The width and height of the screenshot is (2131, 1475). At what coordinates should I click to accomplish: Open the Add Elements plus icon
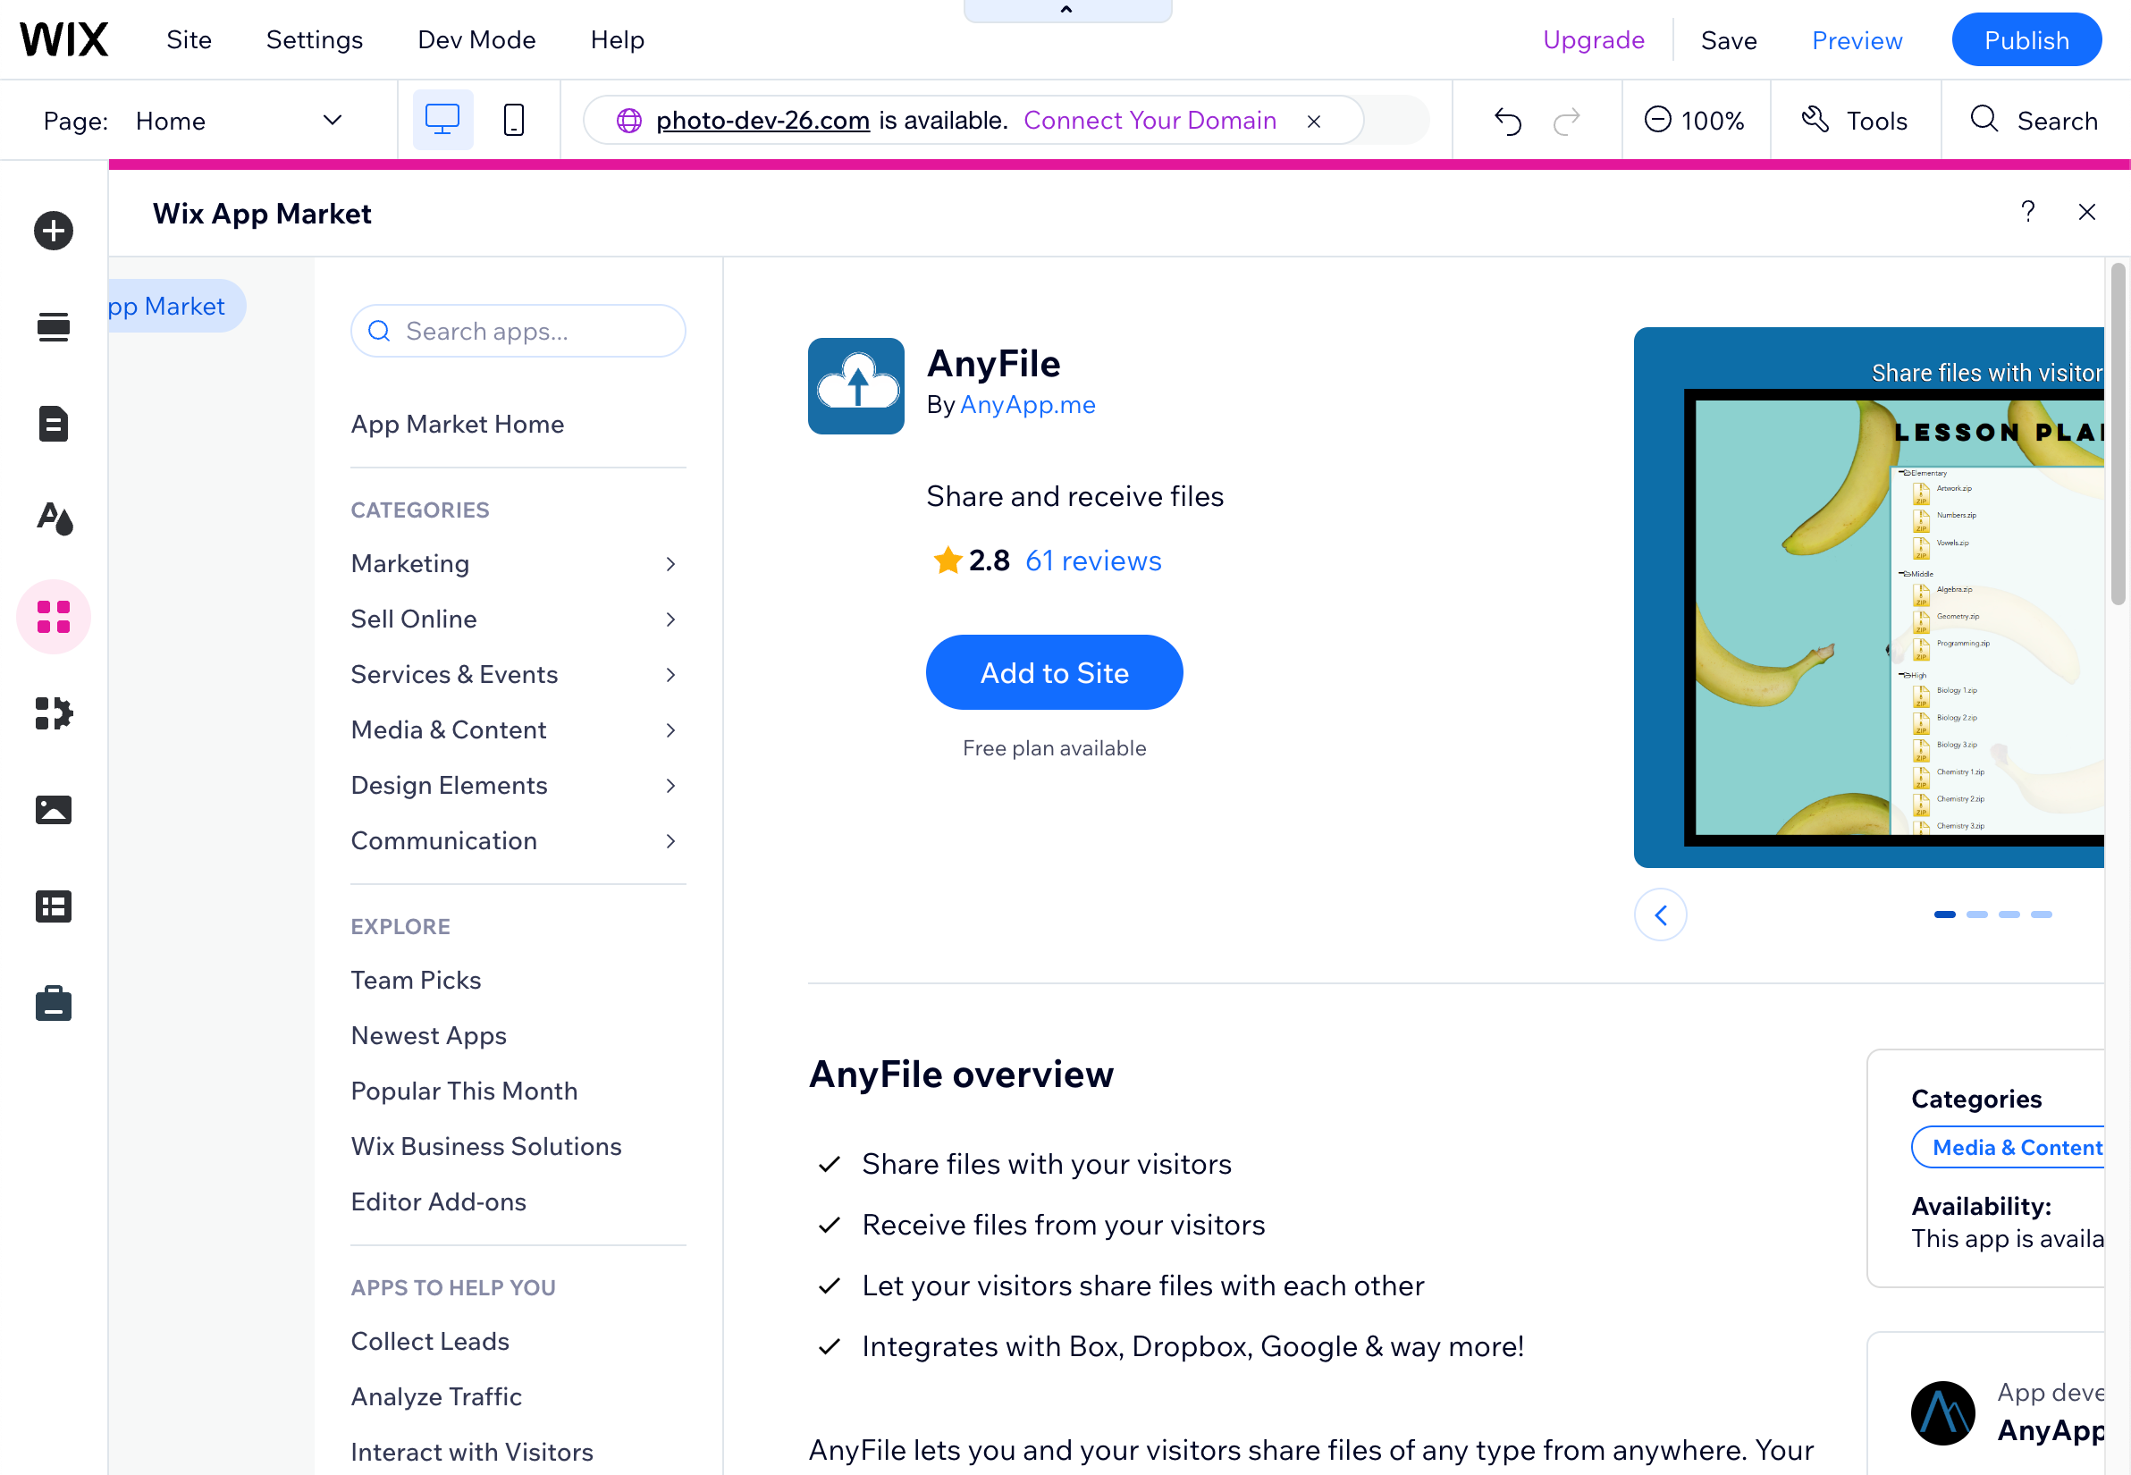pyautogui.click(x=54, y=230)
